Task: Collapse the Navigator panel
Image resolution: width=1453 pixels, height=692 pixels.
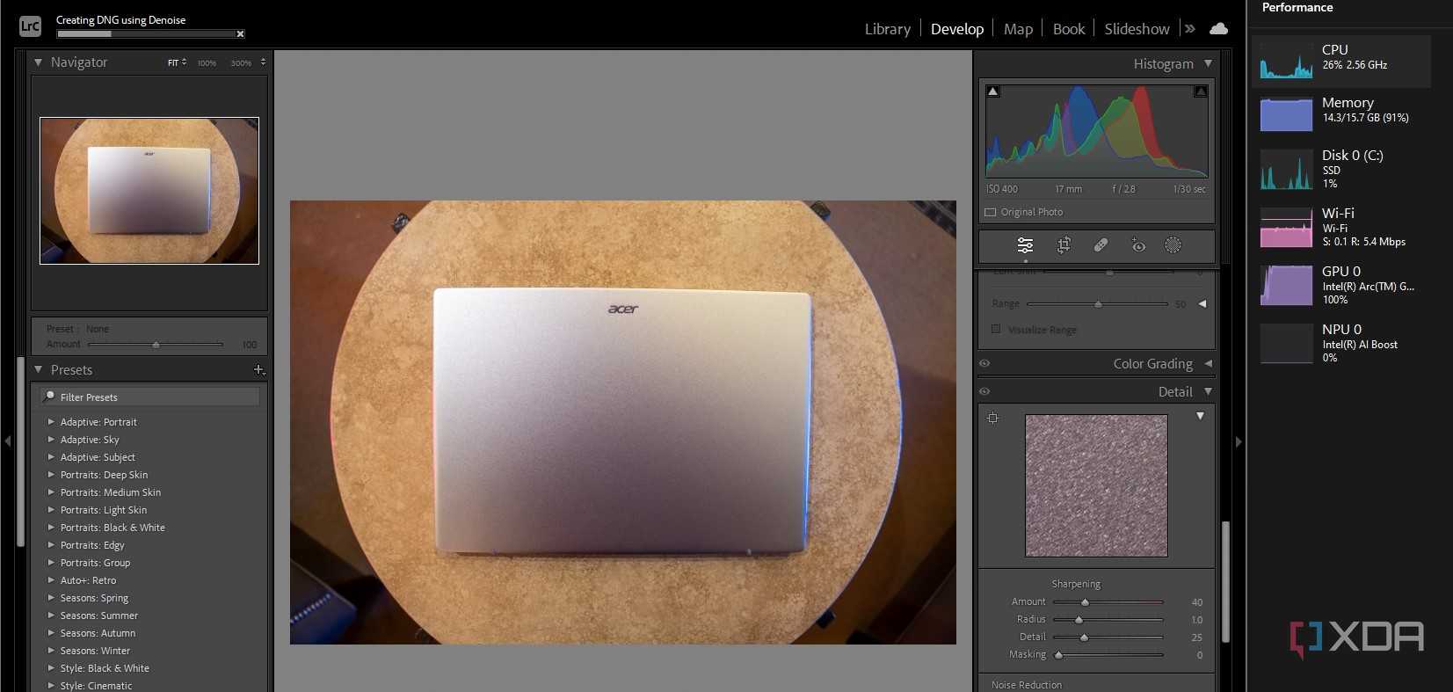Action: 38,62
